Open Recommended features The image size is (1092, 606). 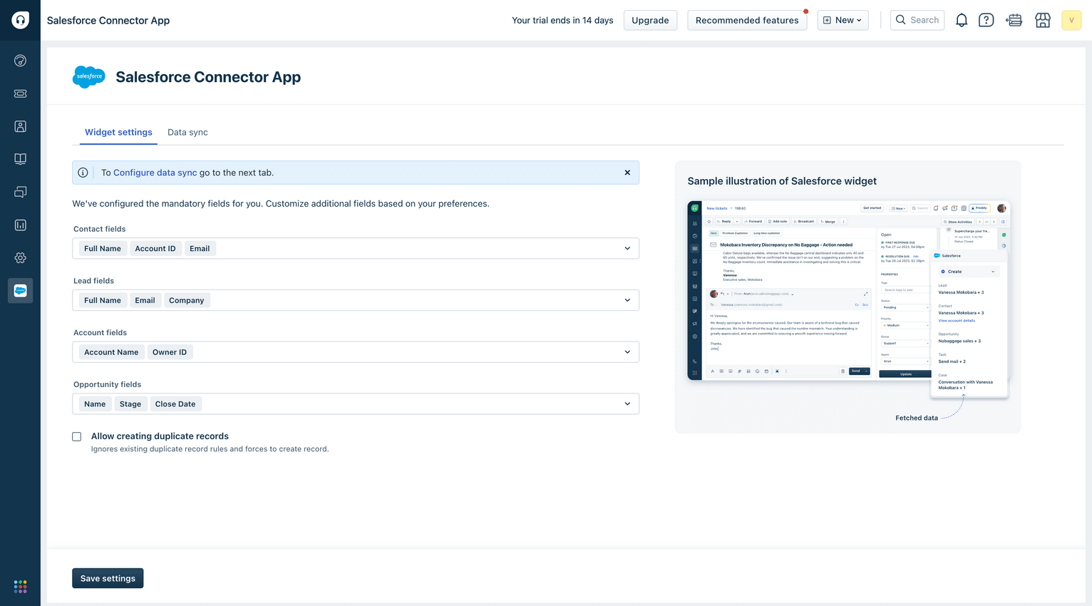click(747, 20)
